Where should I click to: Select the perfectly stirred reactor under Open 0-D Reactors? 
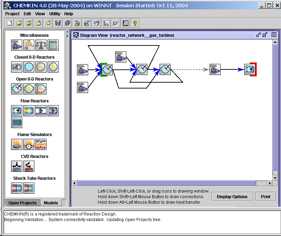click(17, 89)
